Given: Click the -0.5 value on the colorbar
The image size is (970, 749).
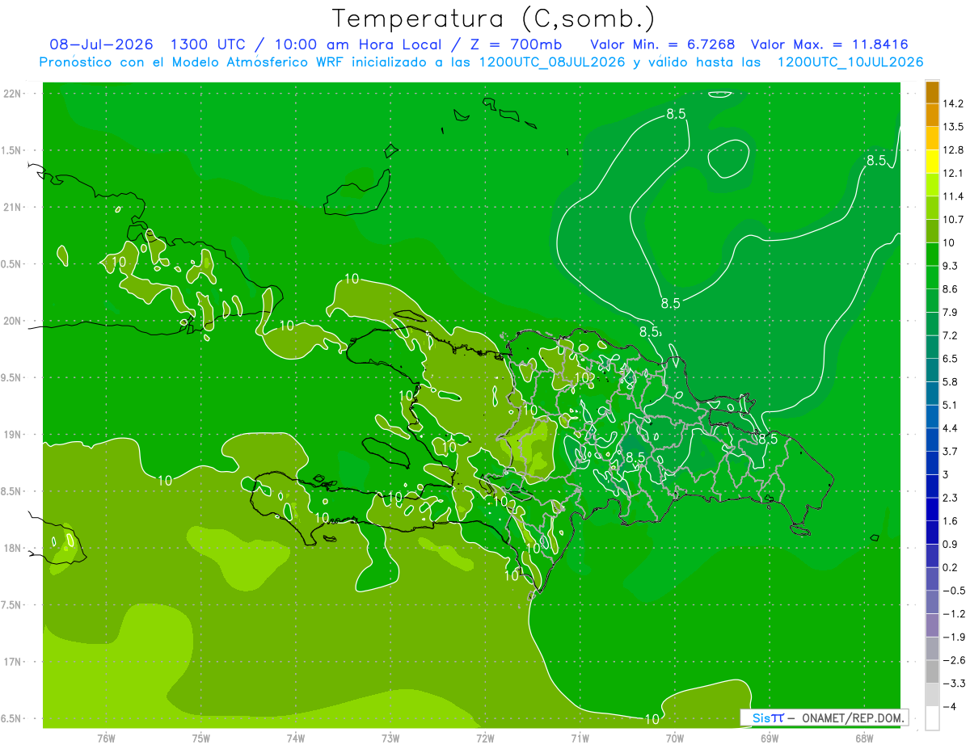Looking at the screenshot, I should coord(954,591).
